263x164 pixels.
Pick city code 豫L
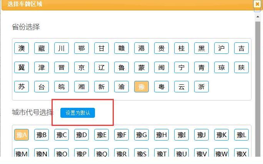tap(241, 135)
